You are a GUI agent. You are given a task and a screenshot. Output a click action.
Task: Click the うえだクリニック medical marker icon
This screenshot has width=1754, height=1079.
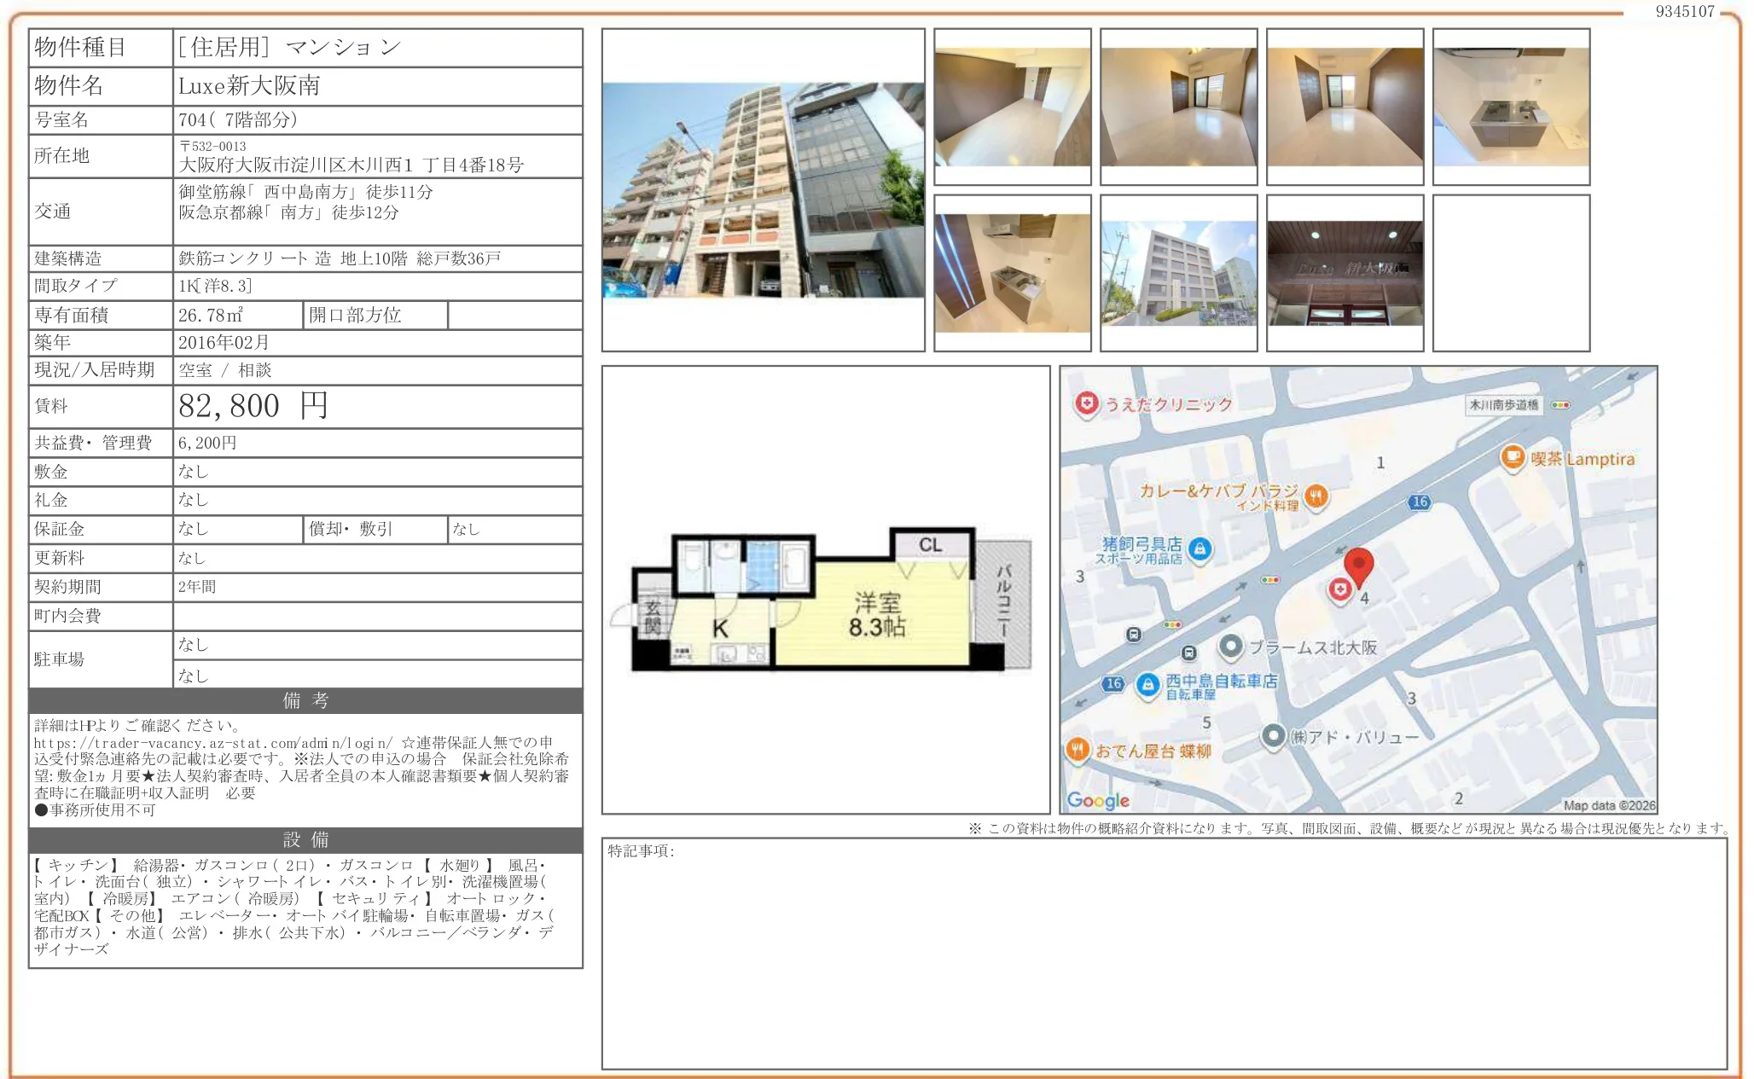(1086, 403)
